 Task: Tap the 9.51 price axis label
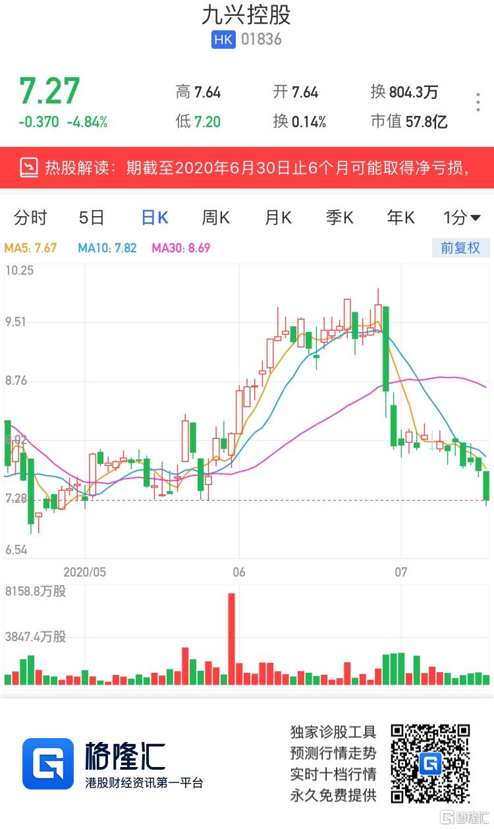point(16,322)
